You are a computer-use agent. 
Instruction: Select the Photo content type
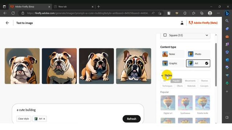[x=198, y=54]
